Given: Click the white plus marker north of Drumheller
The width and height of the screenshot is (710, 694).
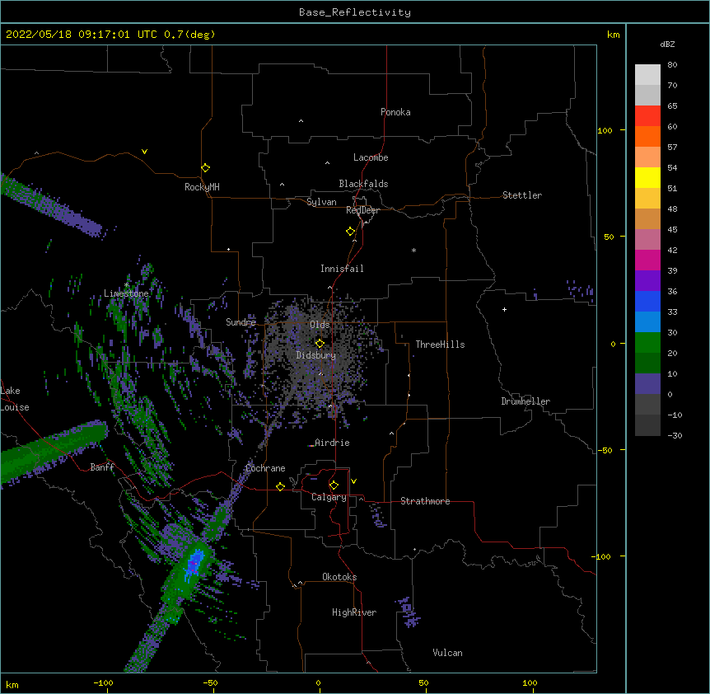Looking at the screenshot, I should 504,309.
